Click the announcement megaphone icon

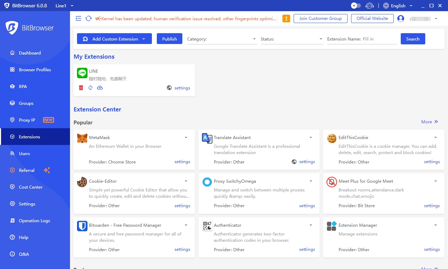(98, 19)
